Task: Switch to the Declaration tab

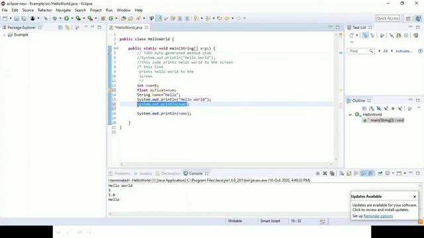Action: 168,173
